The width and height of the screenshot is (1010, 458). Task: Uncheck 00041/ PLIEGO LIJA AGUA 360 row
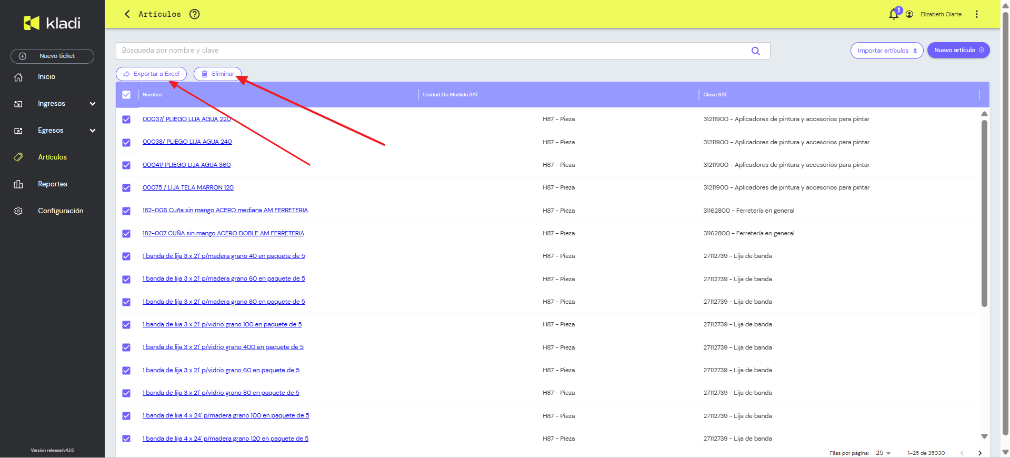pos(126,165)
